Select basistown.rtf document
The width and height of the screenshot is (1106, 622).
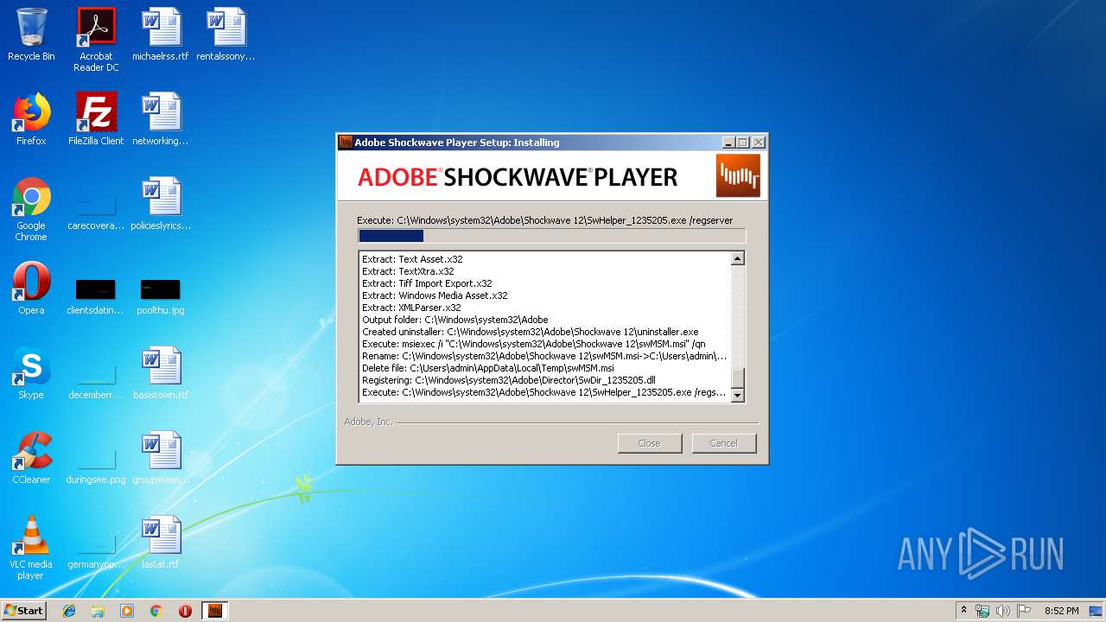(x=161, y=373)
